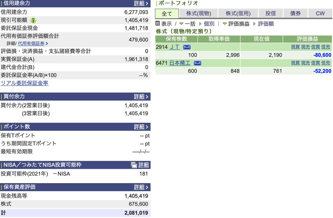Click 現売 link in the JT row
Screen dimensions: 333x218
(306, 47)
